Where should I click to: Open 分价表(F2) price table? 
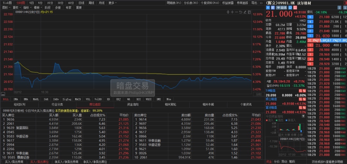[191, 3]
